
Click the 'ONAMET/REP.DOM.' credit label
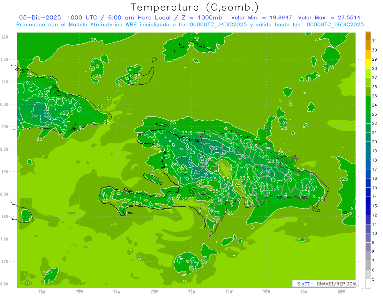[x=336, y=284]
